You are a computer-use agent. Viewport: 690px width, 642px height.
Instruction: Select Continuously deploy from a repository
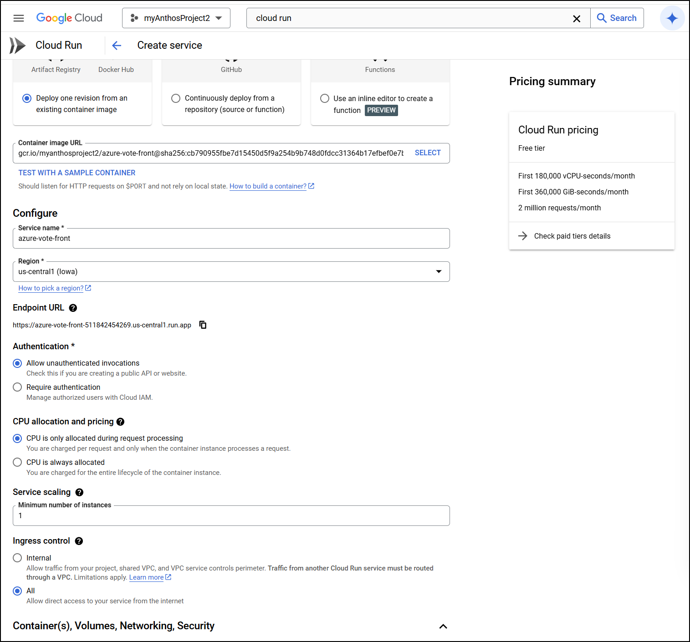176,98
